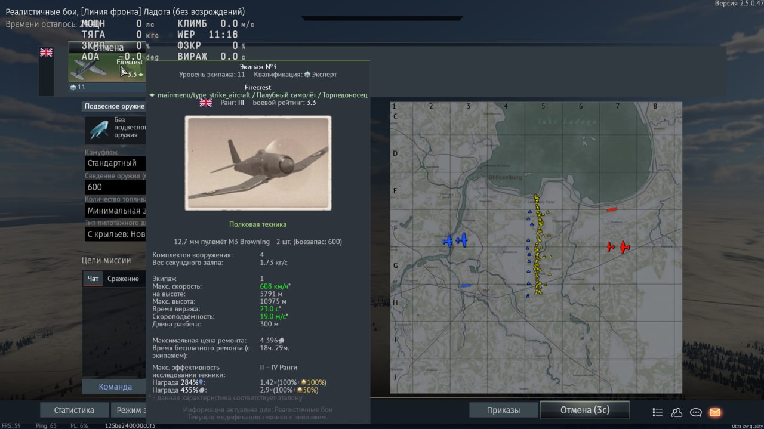Click the 'Боевой рейтинг: 3.3' text
Viewport: 764px width, 429px height.
[x=284, y=103]
